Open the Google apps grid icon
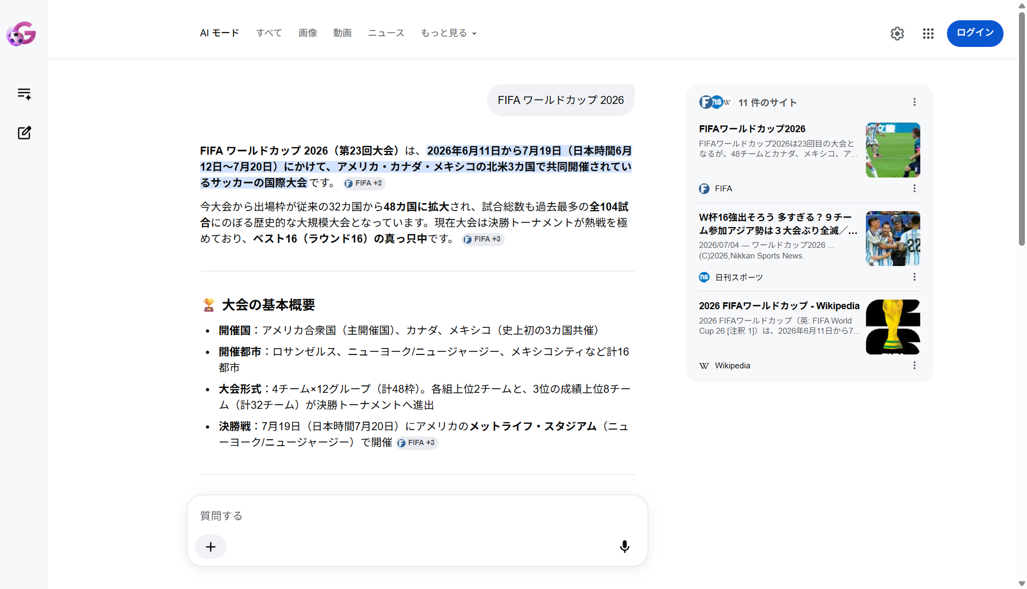The image size is (1027, 589). pyautogui.click(x=928, y=34)
